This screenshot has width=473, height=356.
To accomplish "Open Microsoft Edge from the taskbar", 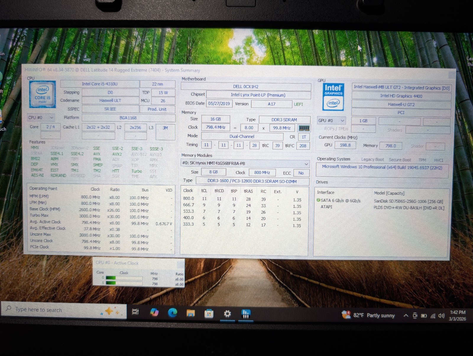I will point(173,312).
